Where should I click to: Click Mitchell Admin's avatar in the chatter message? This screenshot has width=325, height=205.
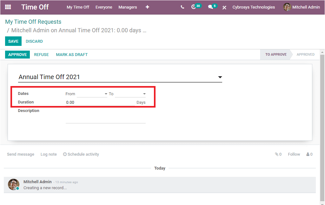14,184
